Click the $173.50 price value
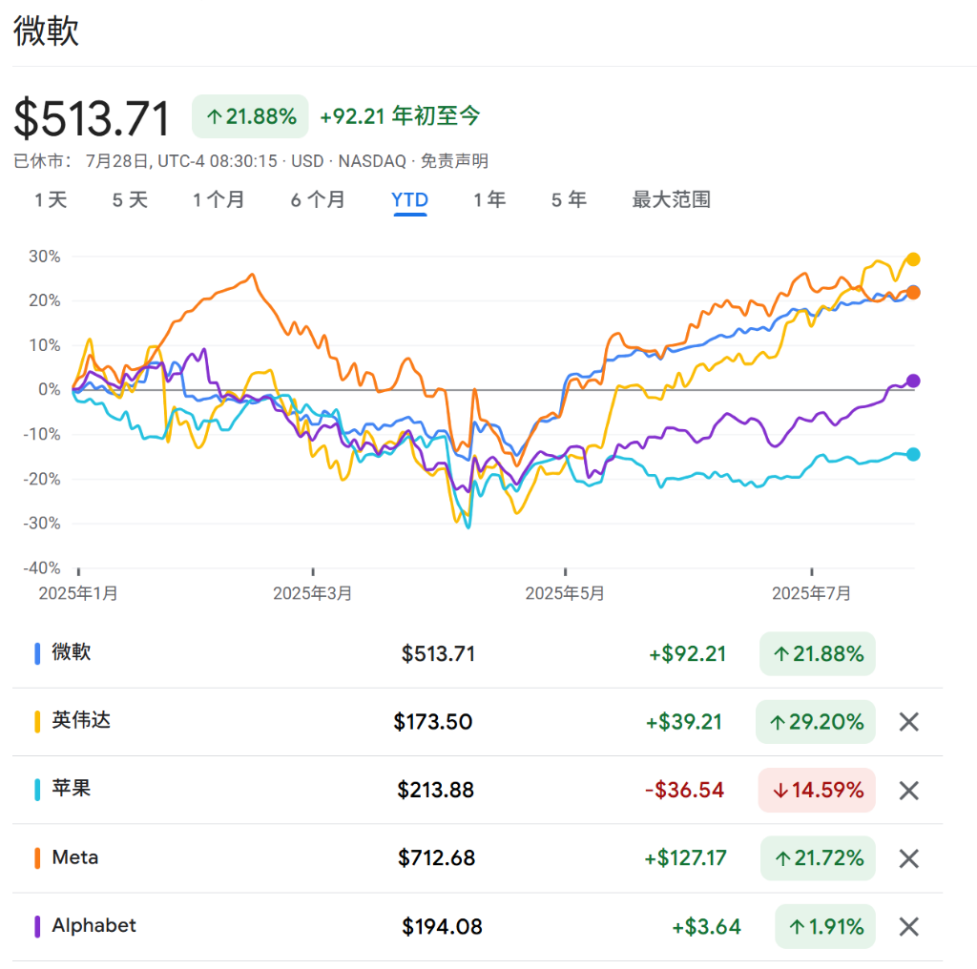Image resolution: width=977 pixels, height=969 pixels. (x=433, y=722)
